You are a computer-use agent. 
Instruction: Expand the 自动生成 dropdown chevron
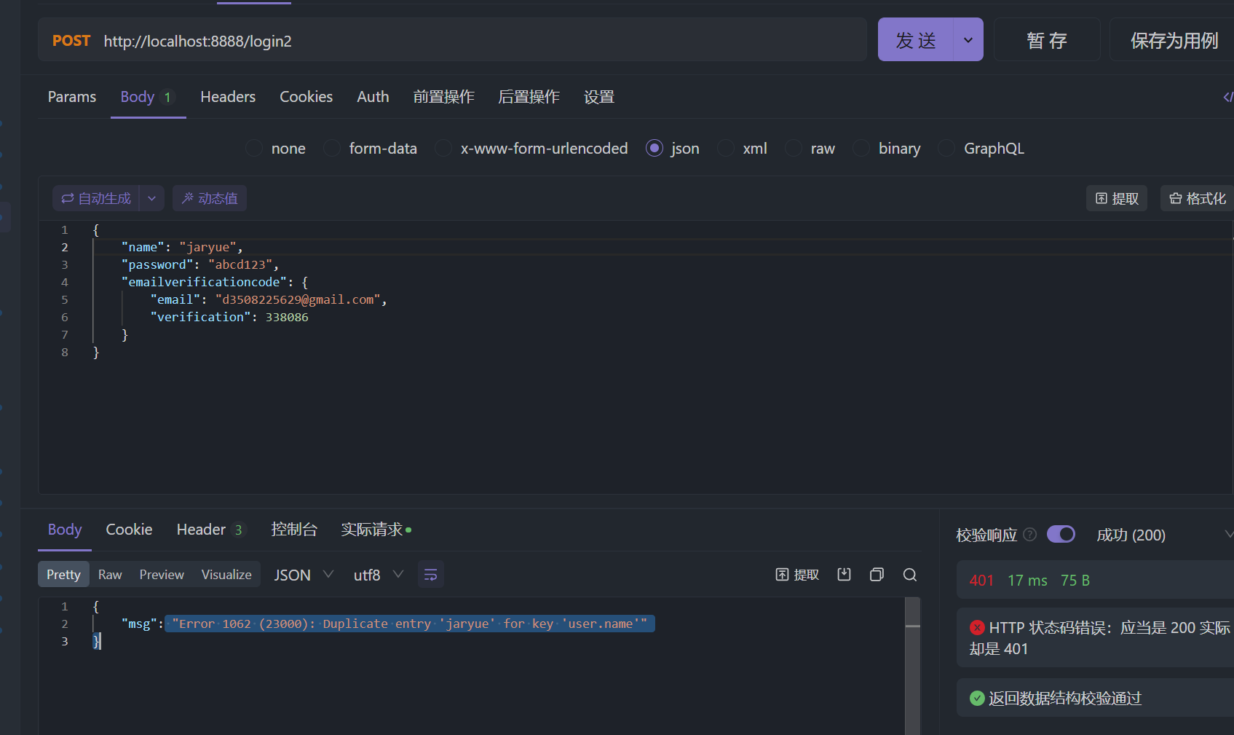[x=151, y=198]
